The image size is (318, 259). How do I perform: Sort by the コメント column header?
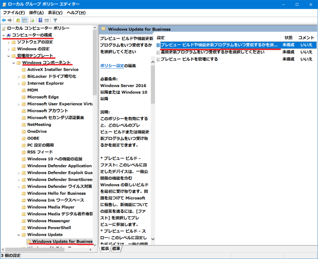click(x=306, y=38)
